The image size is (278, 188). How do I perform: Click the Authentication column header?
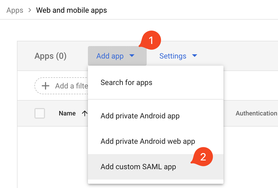point(256,114)
